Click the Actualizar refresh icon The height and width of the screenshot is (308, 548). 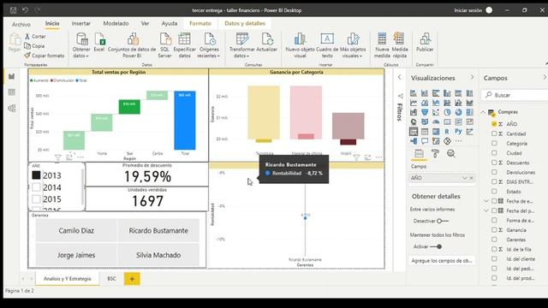click(267, 43)
